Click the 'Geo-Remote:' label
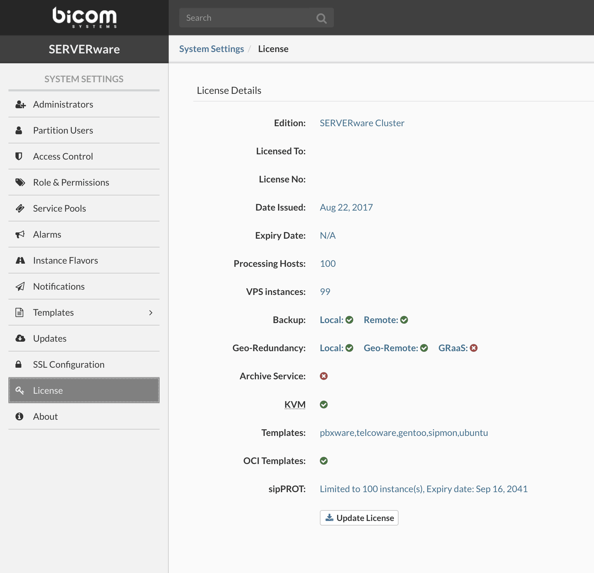The image size is (594, 573). [x=391, y=348]
